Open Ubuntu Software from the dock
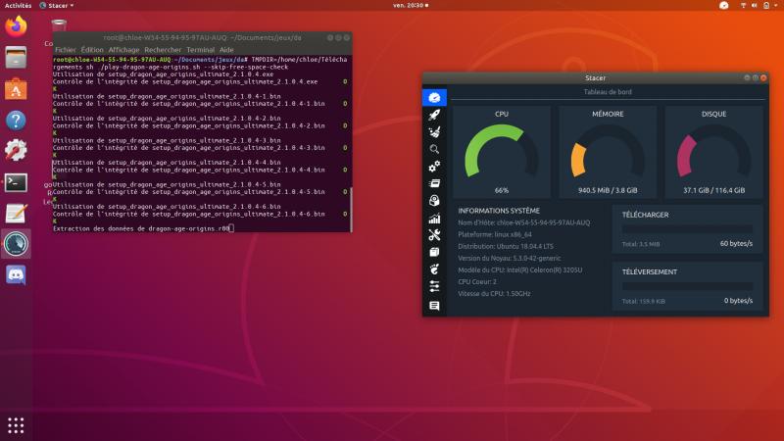 pos(16,89)
